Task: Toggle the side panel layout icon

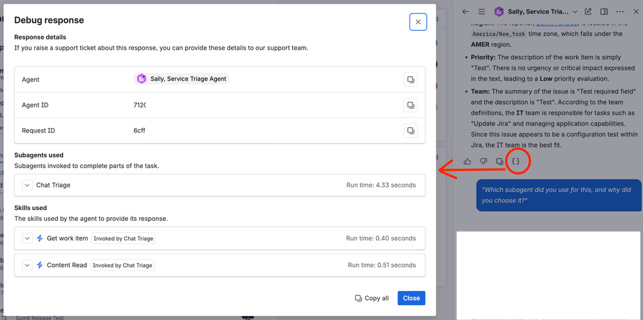Action: (604, 12)
